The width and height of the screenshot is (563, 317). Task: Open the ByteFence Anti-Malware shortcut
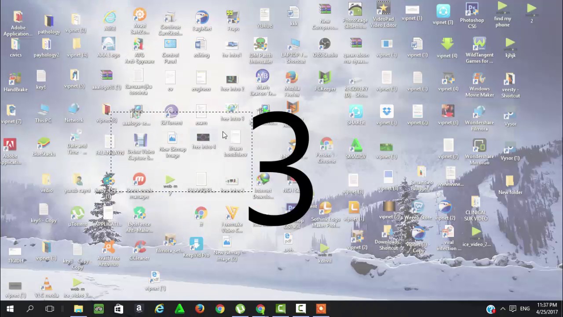coord(139,220)
